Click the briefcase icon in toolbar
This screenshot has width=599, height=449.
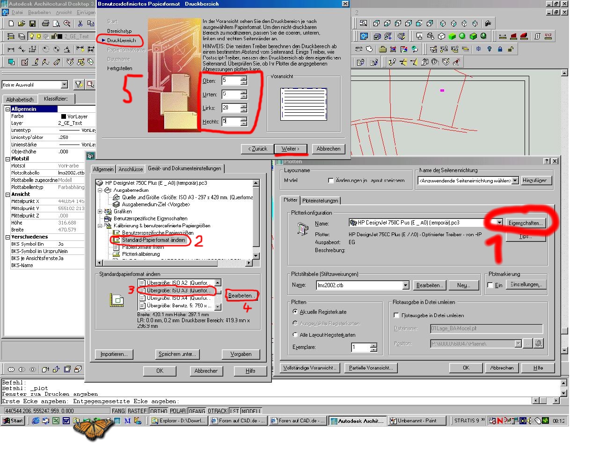click(382, 49)
